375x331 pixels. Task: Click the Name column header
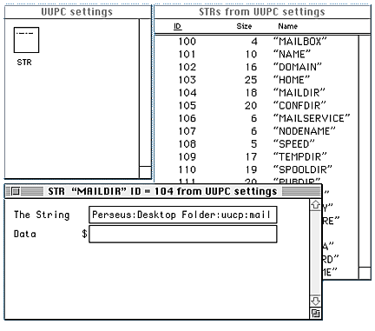287,26
